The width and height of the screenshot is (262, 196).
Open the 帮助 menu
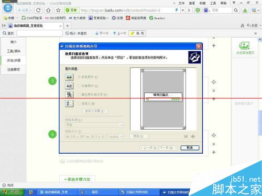tap(223, 3)
